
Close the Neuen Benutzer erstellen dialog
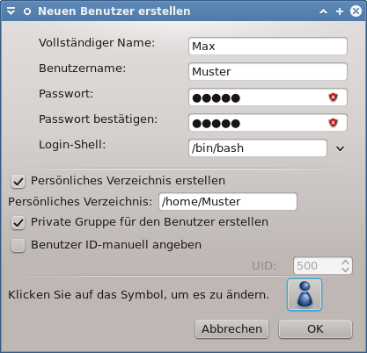coord(356,11)
